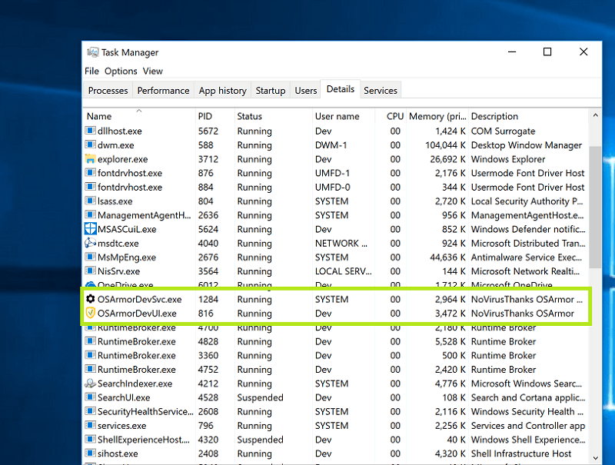Switch to the Performance tab
The image size is (615, 465).
[x=163, y=91]
